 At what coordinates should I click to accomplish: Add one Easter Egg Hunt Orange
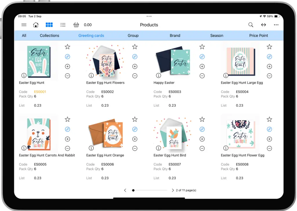135,139
